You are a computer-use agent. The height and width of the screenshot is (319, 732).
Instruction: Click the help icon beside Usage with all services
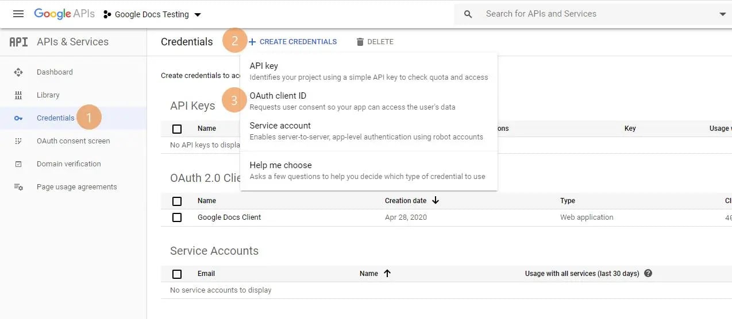pyautogui.click(x=648, y=273)
